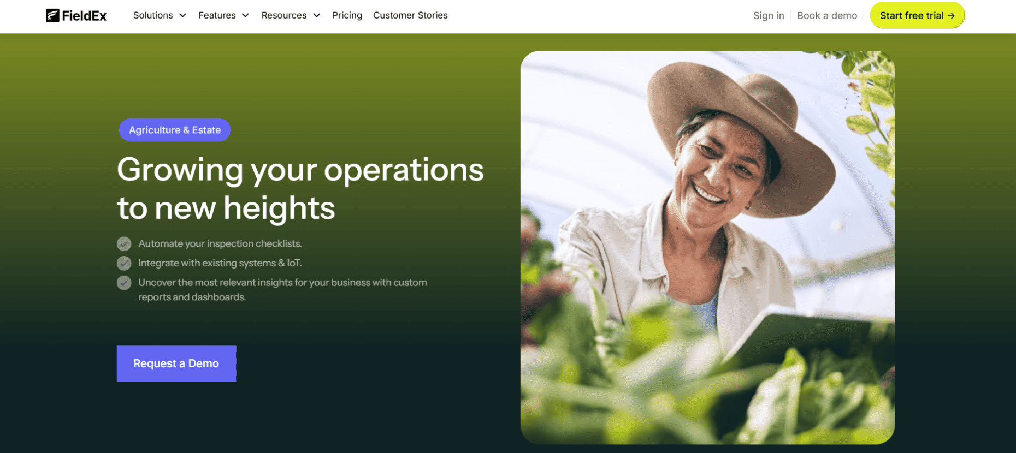The height and width of the screenshot is (453, 1016).
Task: Click checkmark beside Integrate with existing systems
Action: point(124,263)
